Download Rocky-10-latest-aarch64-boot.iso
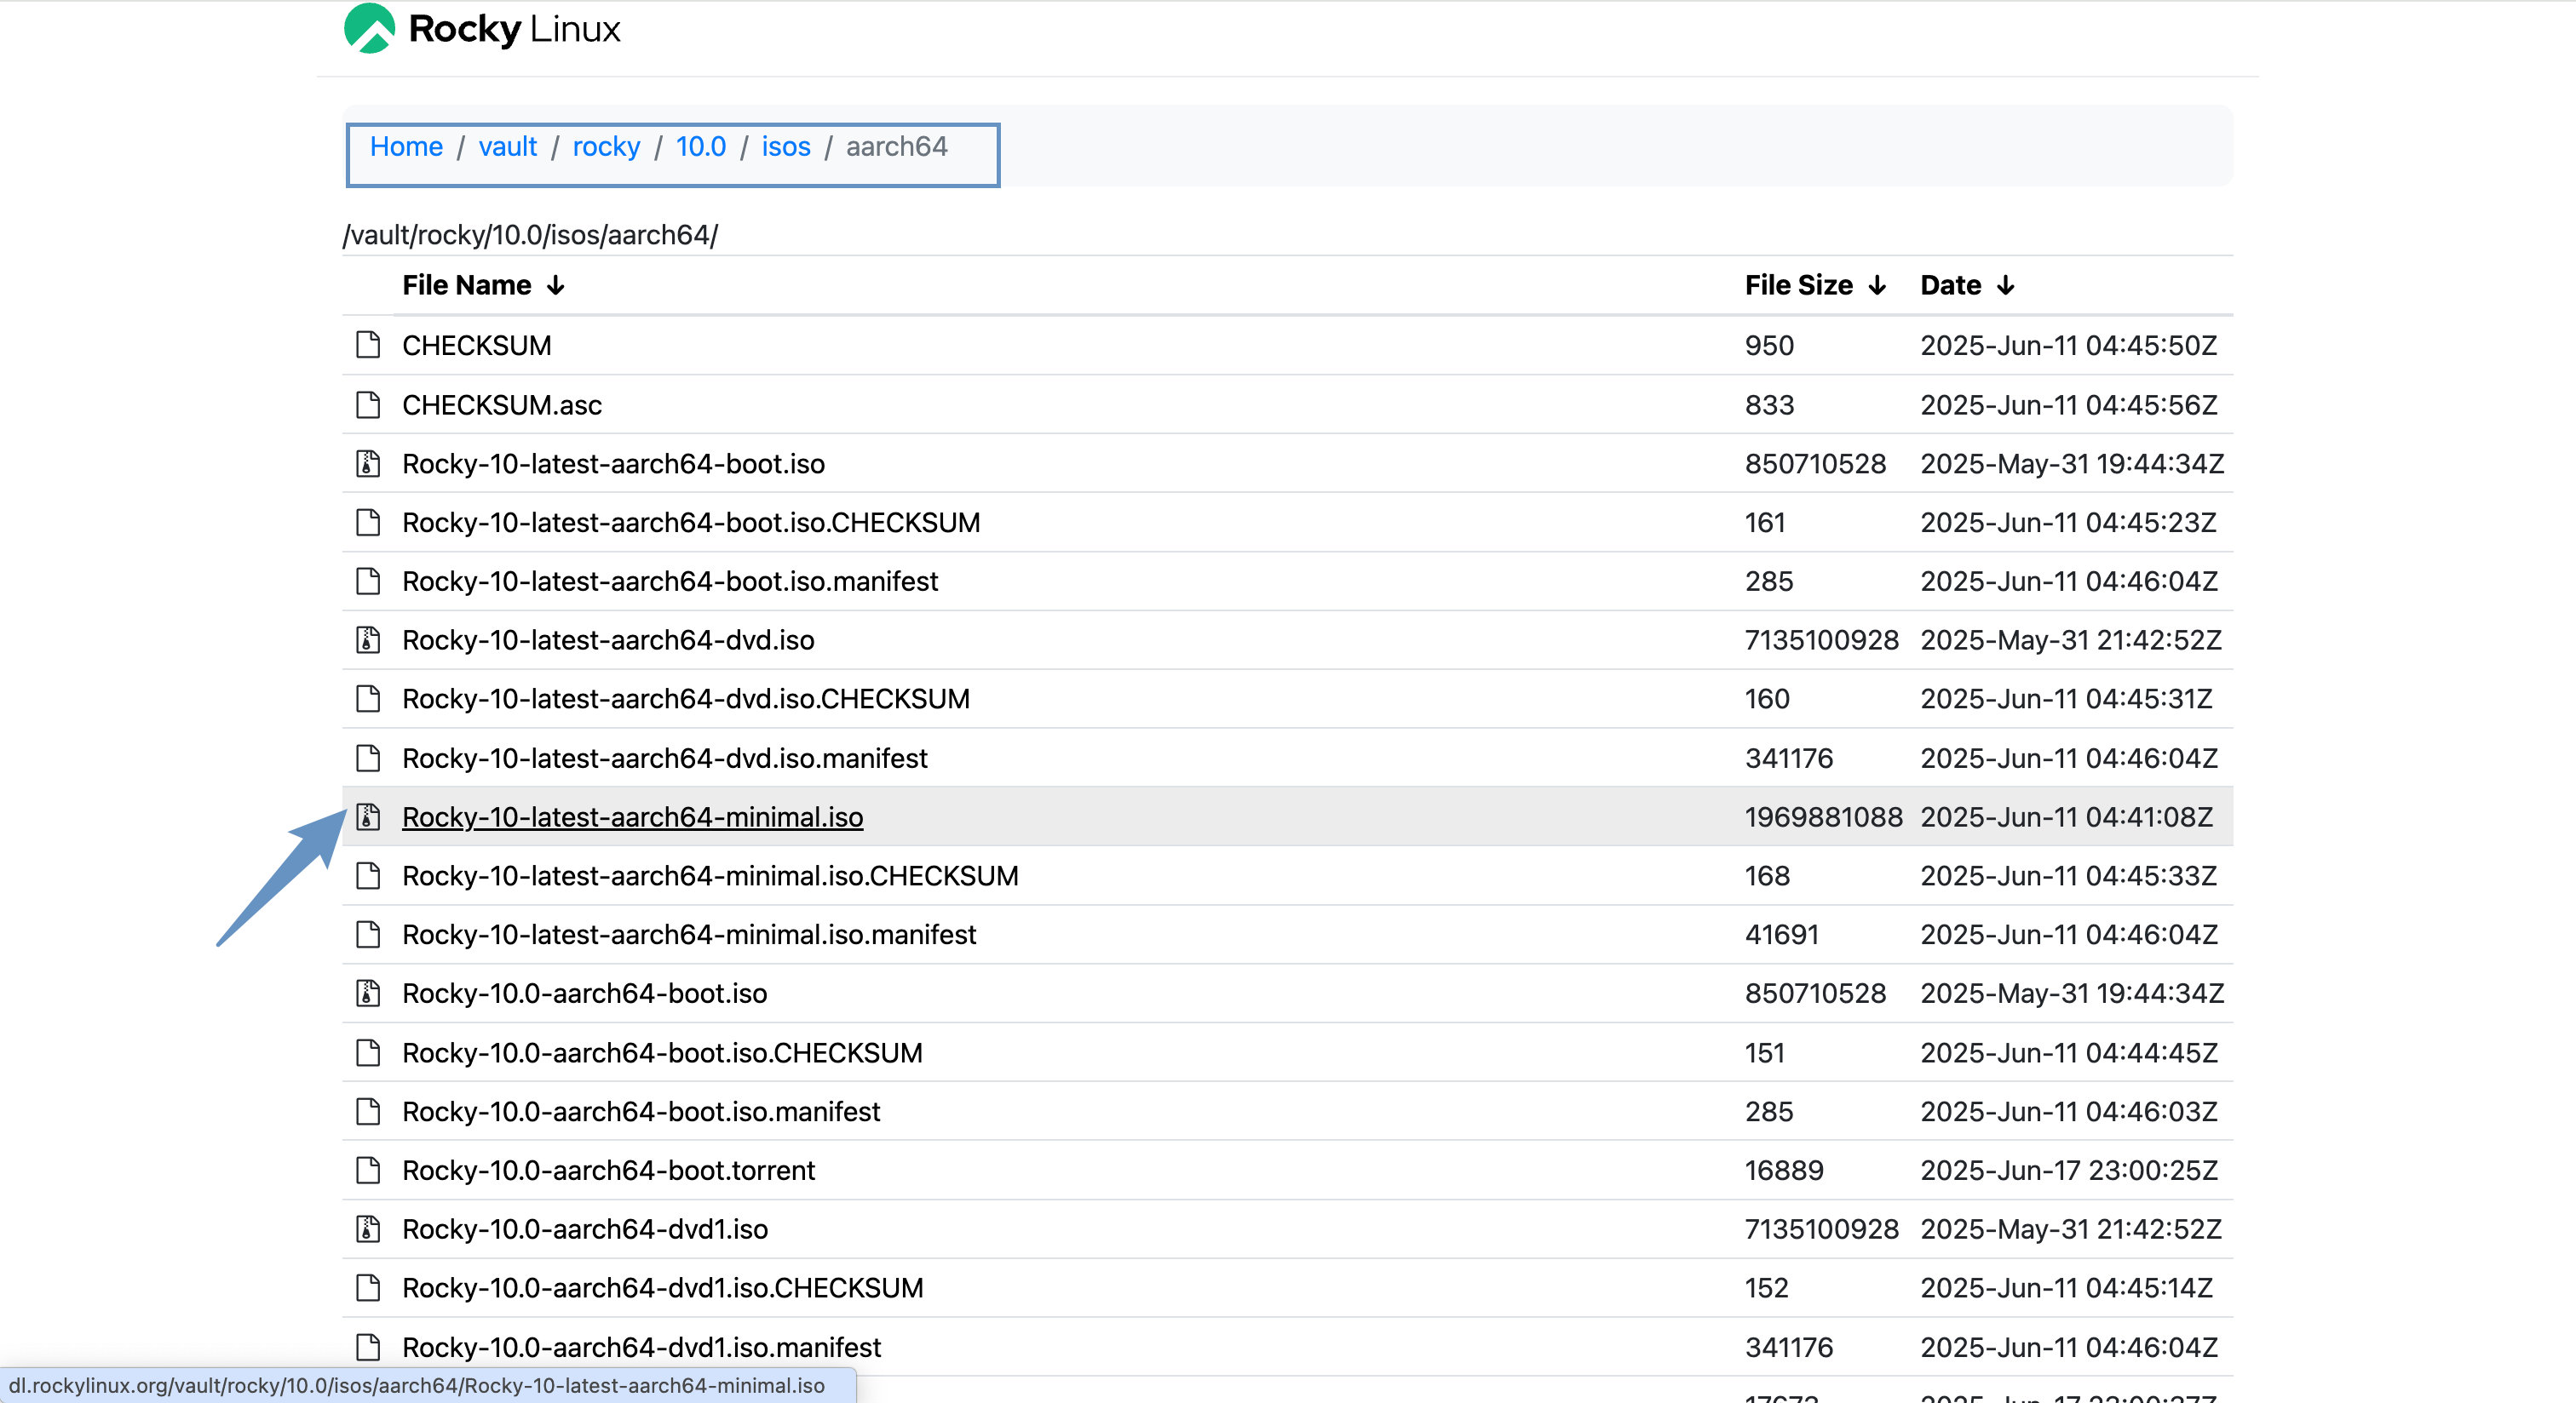 coord(614,464)
